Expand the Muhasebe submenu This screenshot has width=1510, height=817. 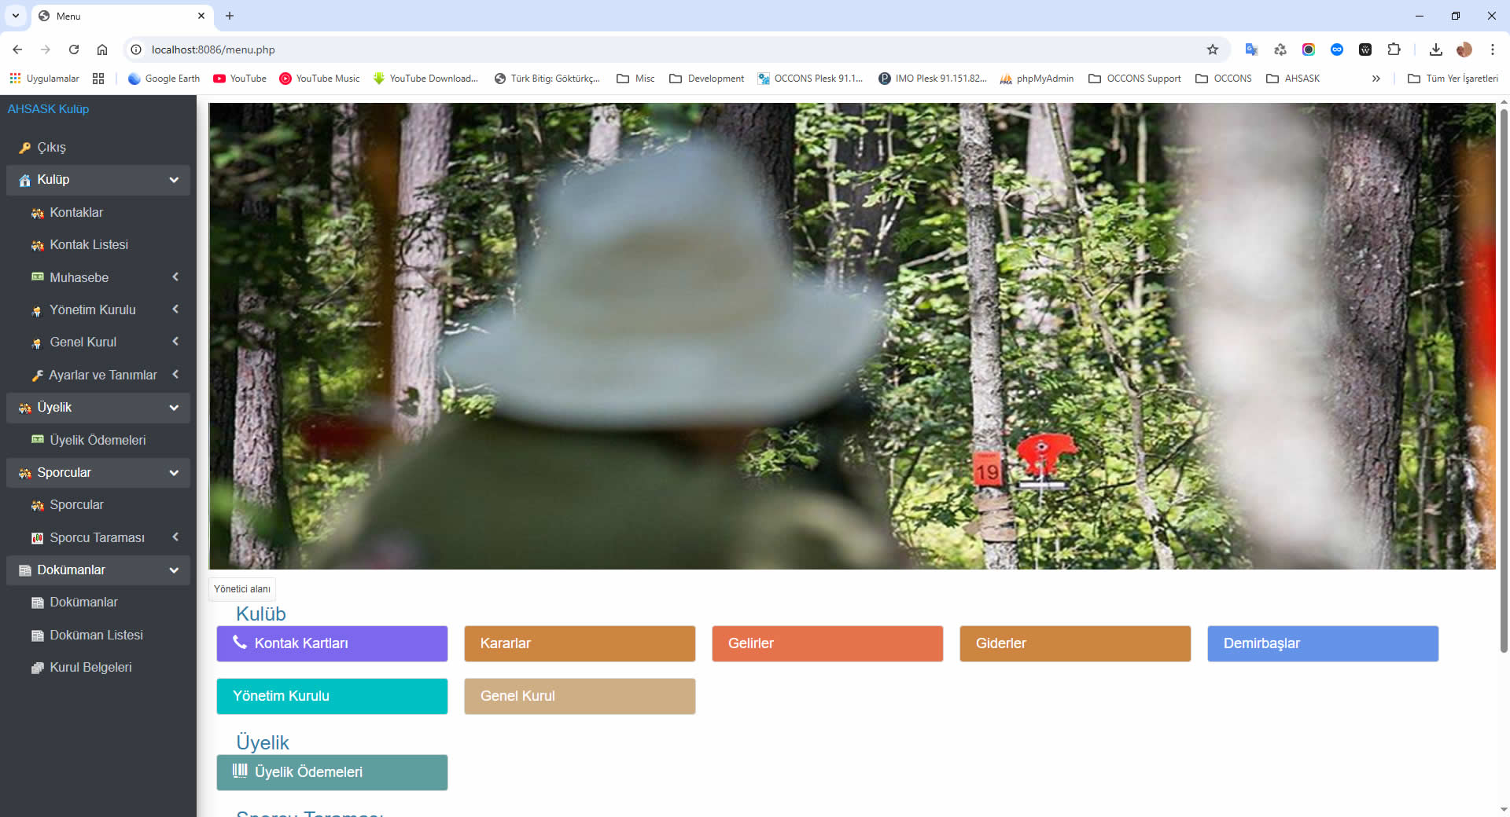pos(175,277)
